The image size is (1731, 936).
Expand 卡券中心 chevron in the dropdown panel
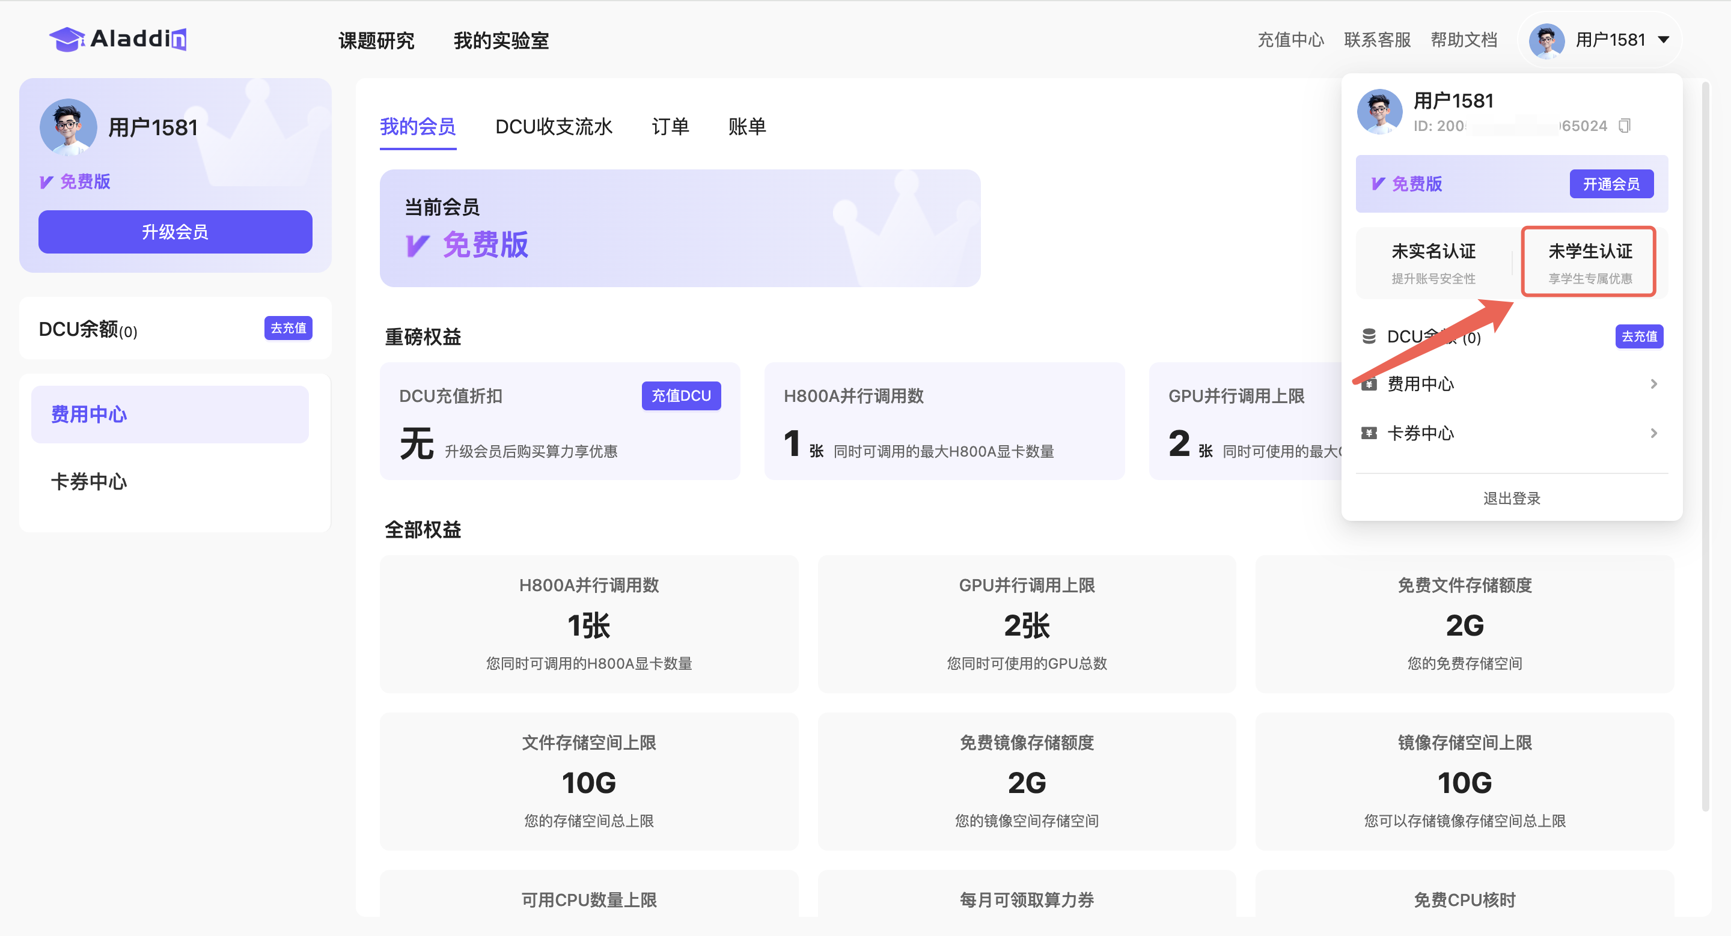[x=1653, y=433]
